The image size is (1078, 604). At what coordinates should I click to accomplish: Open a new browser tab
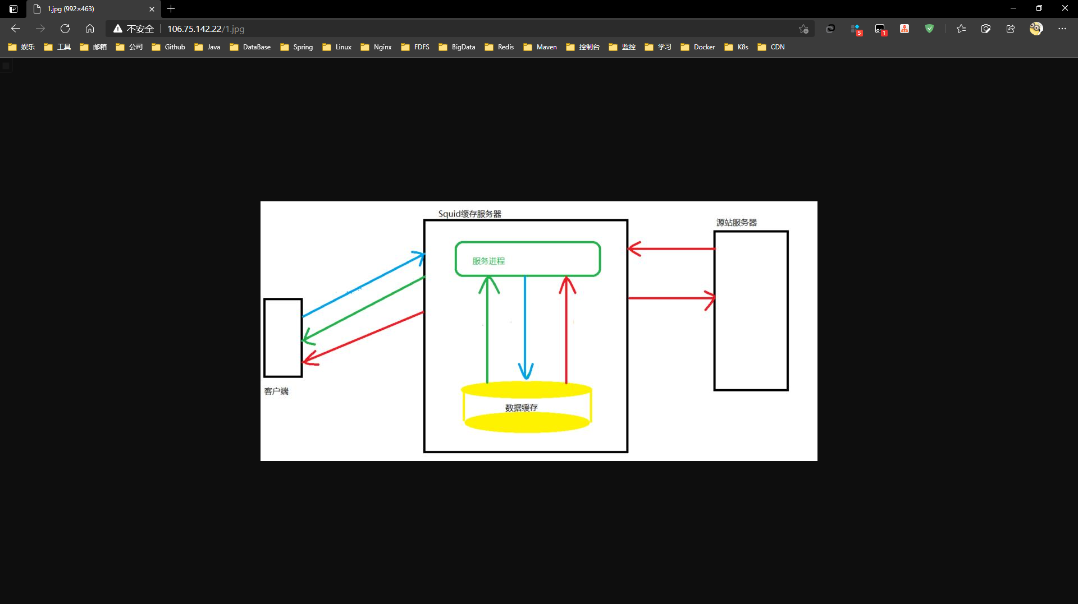(171, 9)
